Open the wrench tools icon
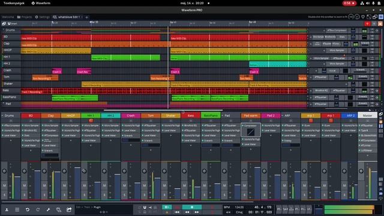Viewport: 384px width, 216px height. [48, 209]
